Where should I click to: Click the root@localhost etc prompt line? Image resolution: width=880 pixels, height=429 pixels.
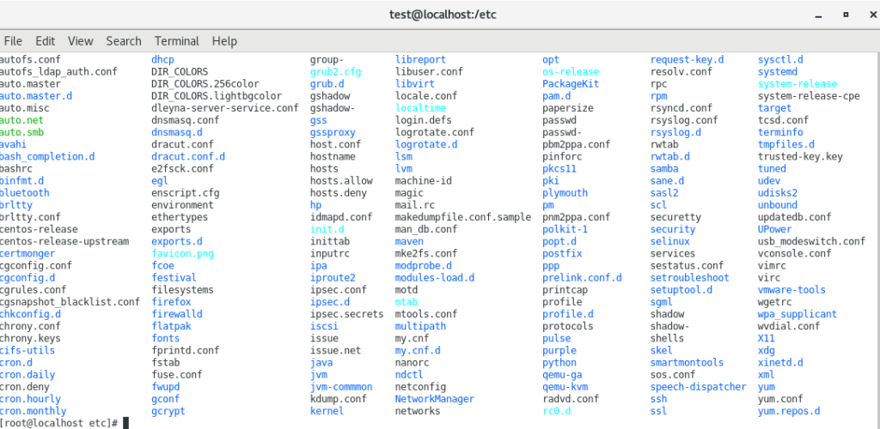pyautogui.click(x=59, y=423)
